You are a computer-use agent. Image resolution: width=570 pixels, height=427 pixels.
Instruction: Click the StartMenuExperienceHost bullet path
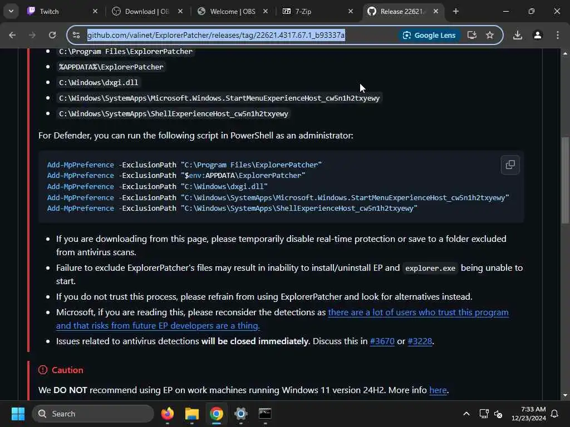pos(219,98)
